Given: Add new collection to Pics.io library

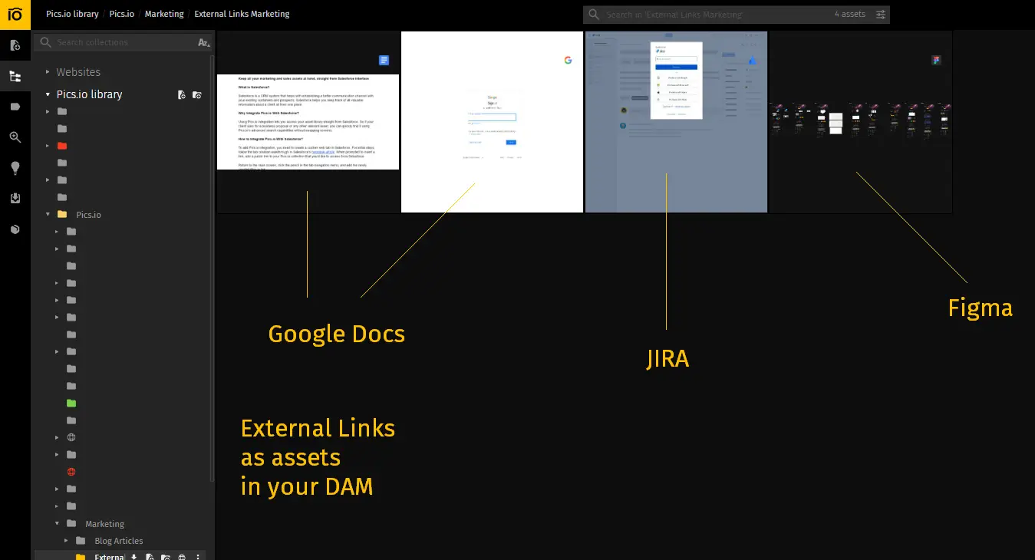Looking at the screenshot, I should (x=197, y=94).
